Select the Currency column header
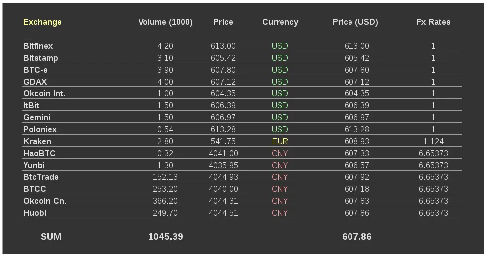 pos(280,22)
